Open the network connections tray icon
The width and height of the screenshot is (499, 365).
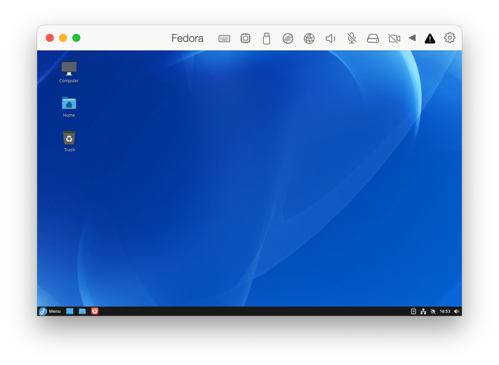(423, 311)
